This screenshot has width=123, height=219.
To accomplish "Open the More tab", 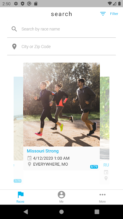I will pyautogui.click(x=102, y=197).
